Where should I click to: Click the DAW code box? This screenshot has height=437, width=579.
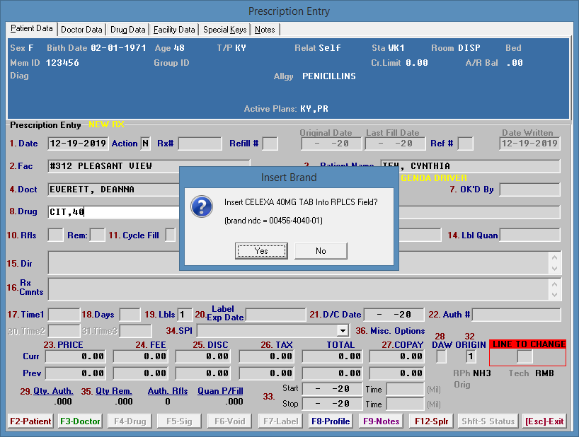pos(441,357)
